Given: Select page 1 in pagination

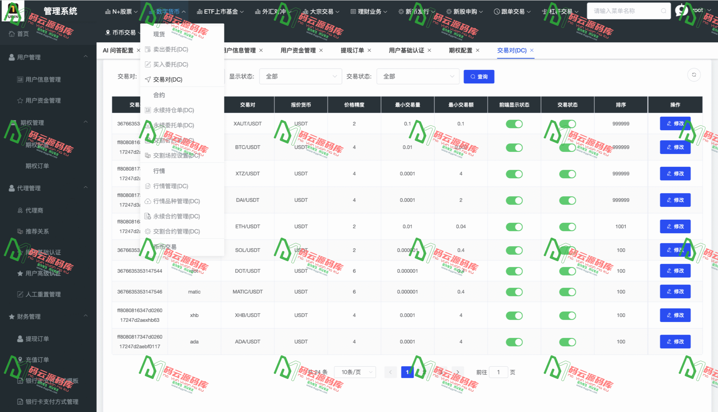Looking at the screenshot, I should click(x=407, y=372).
